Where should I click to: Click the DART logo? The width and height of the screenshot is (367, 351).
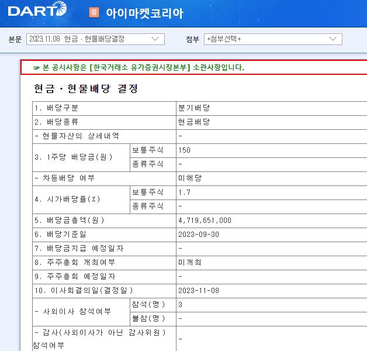coord(37,9)
